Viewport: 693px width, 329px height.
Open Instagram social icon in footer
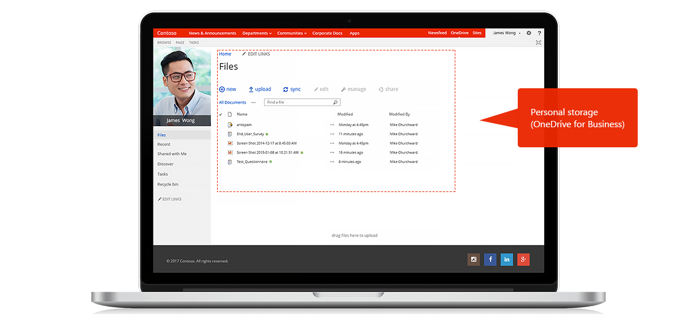point(474,260)
